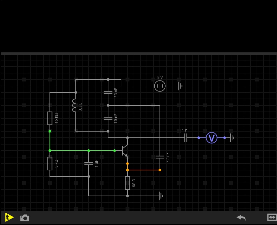Select the NPN transistor symbol
277x225 pixels.
125,151
